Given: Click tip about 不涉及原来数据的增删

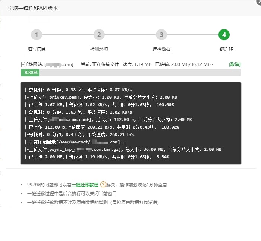Looking at the screenshot, I should pos(93,202).
